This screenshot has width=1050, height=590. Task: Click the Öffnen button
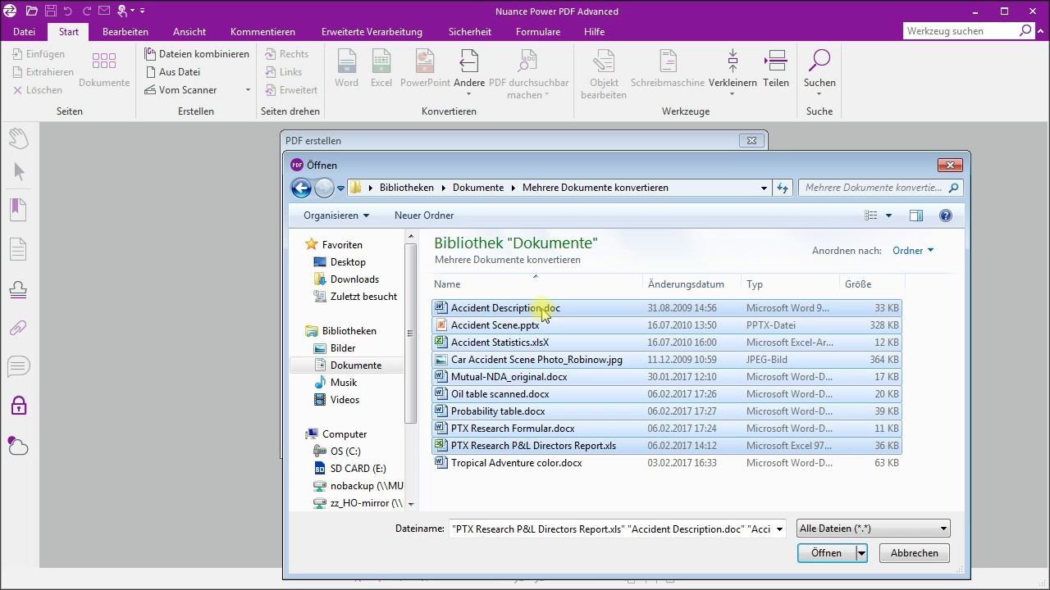(x=826, y=553)
